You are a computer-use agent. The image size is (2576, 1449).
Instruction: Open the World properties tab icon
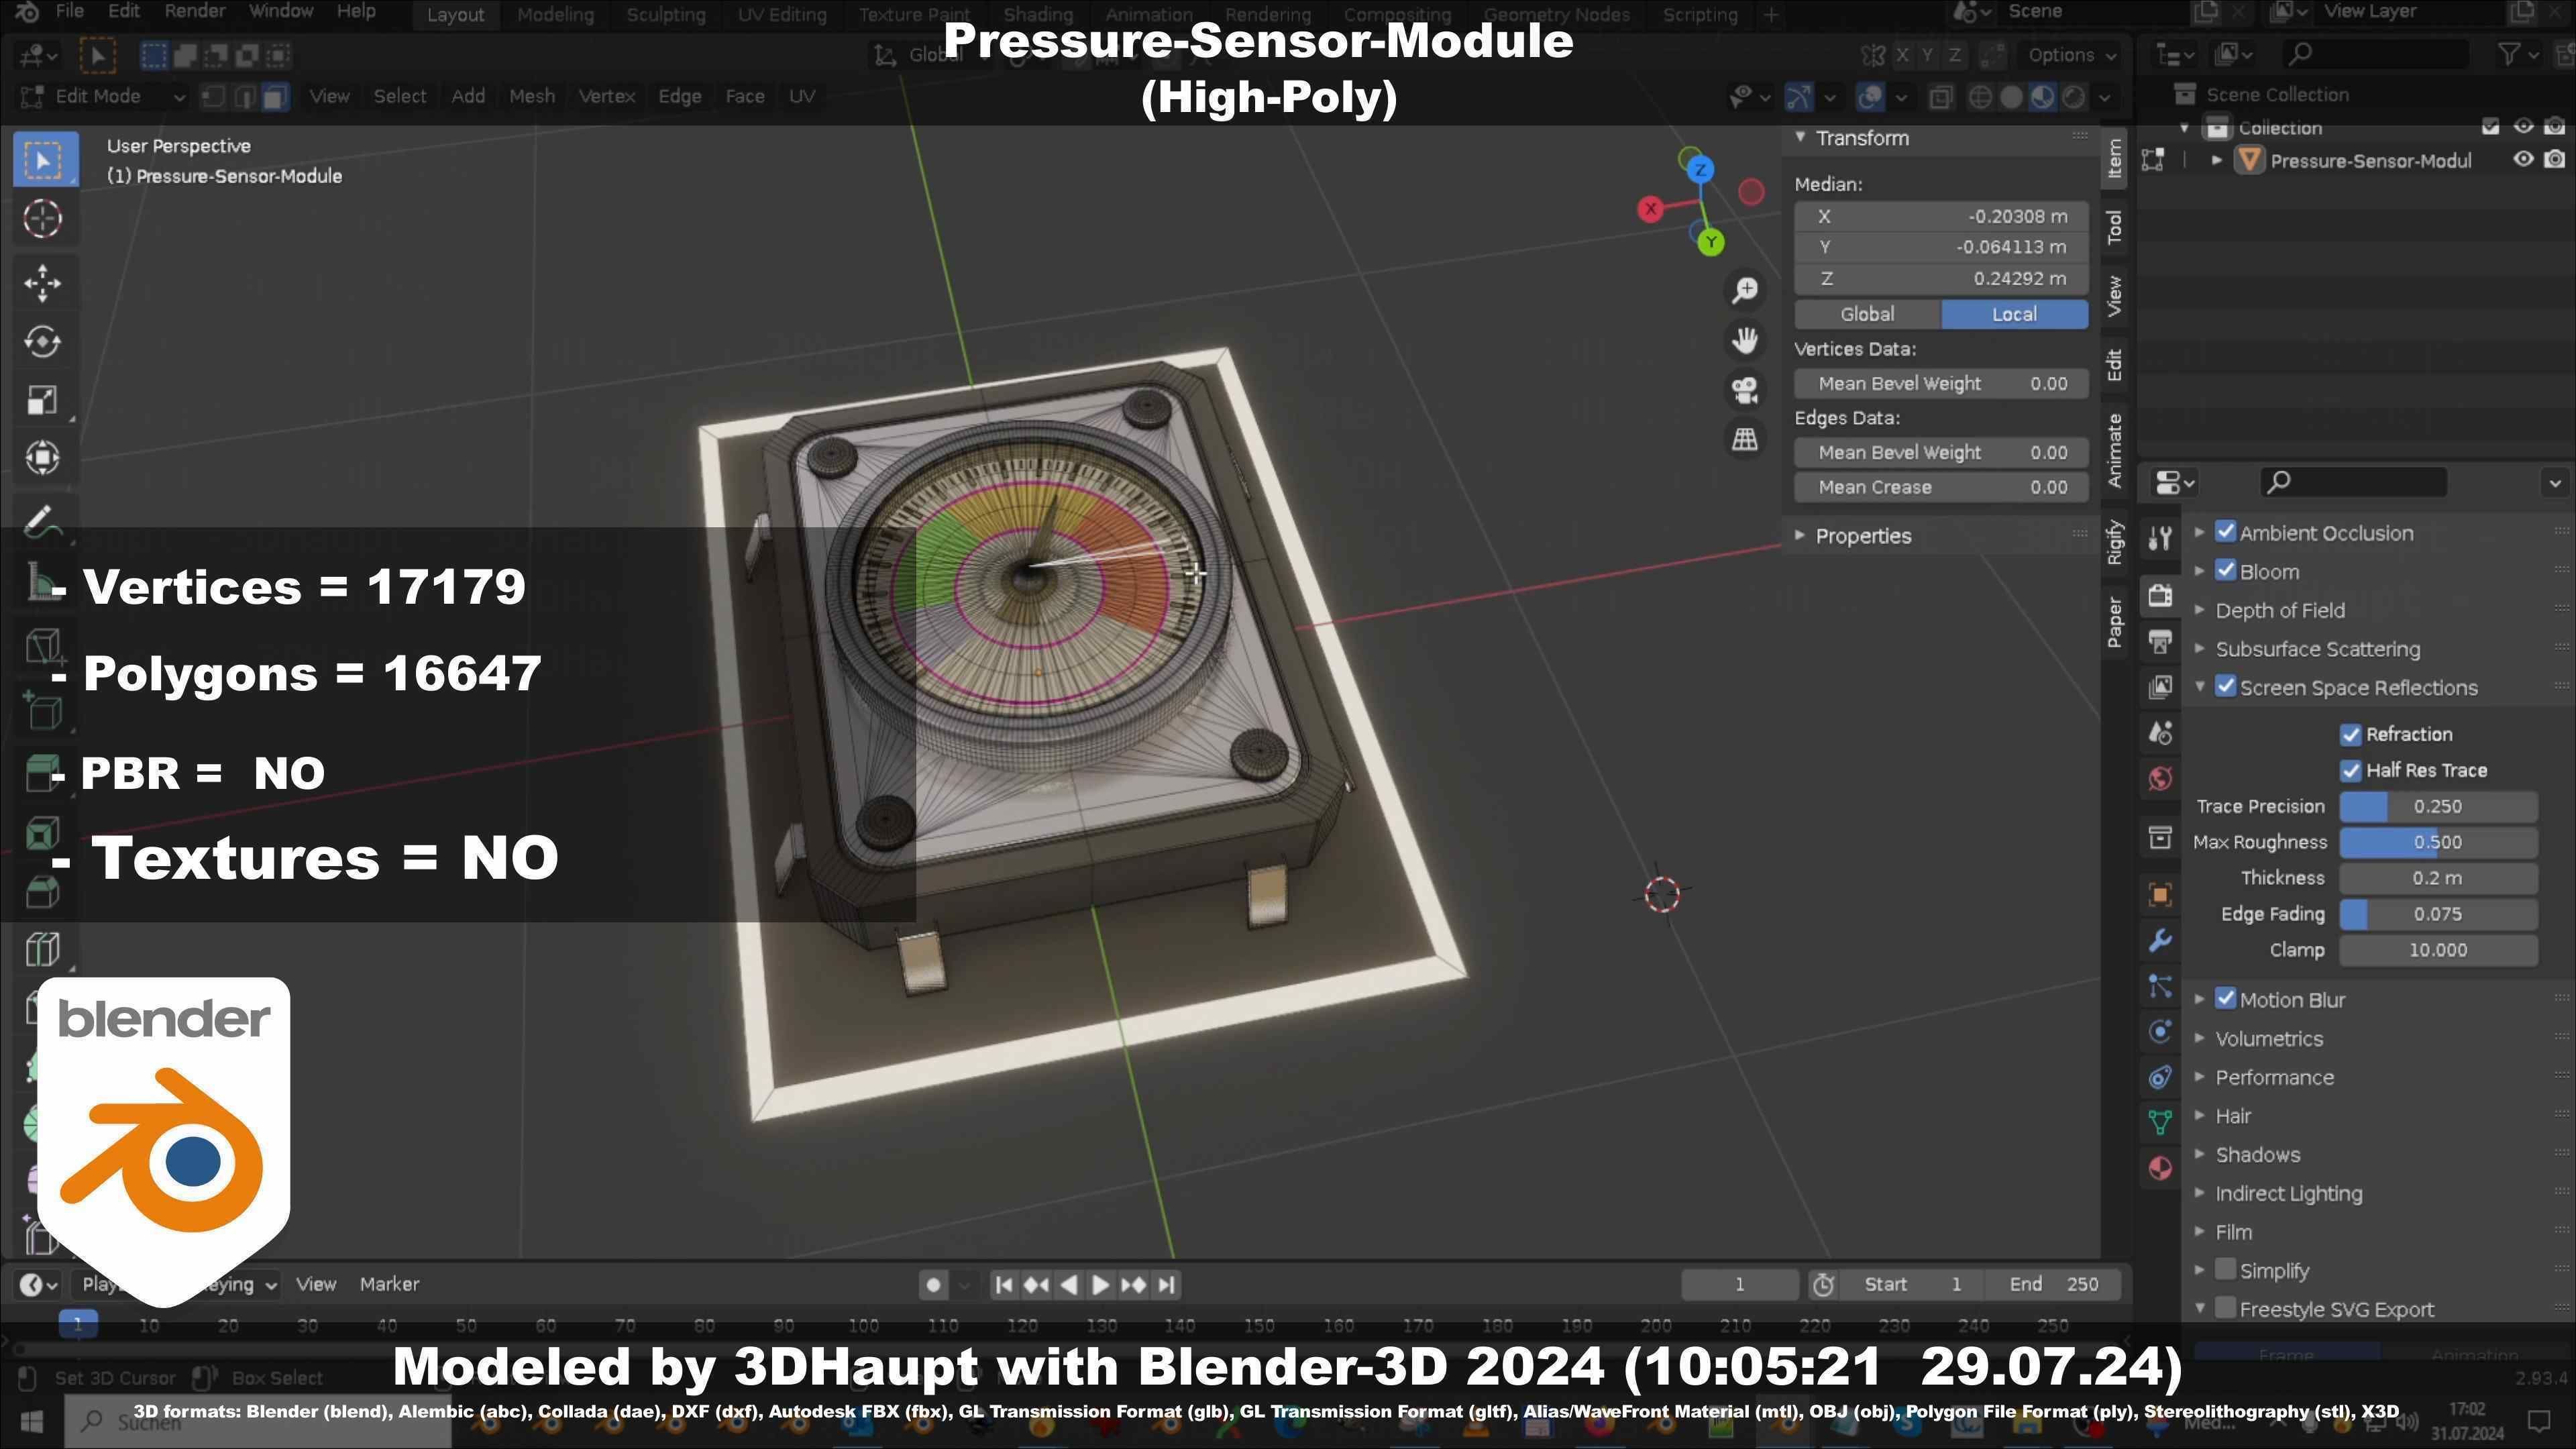pyautogui.click(x=2160, y=778)
